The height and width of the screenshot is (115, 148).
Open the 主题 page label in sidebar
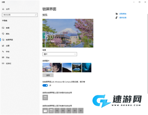(x=8, y=46)
